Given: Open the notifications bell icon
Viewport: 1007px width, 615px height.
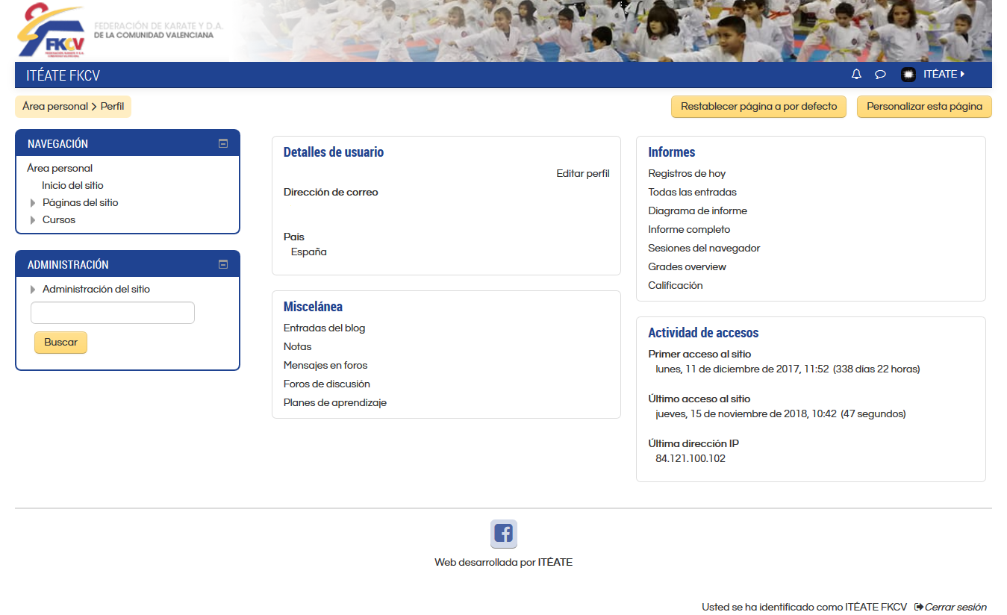Looking at the screenshot, I should (x=856, y=75).
